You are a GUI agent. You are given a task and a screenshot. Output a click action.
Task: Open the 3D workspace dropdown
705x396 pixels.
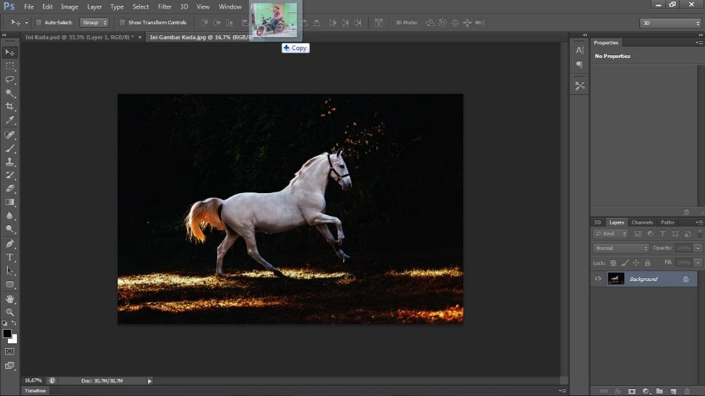671,23
